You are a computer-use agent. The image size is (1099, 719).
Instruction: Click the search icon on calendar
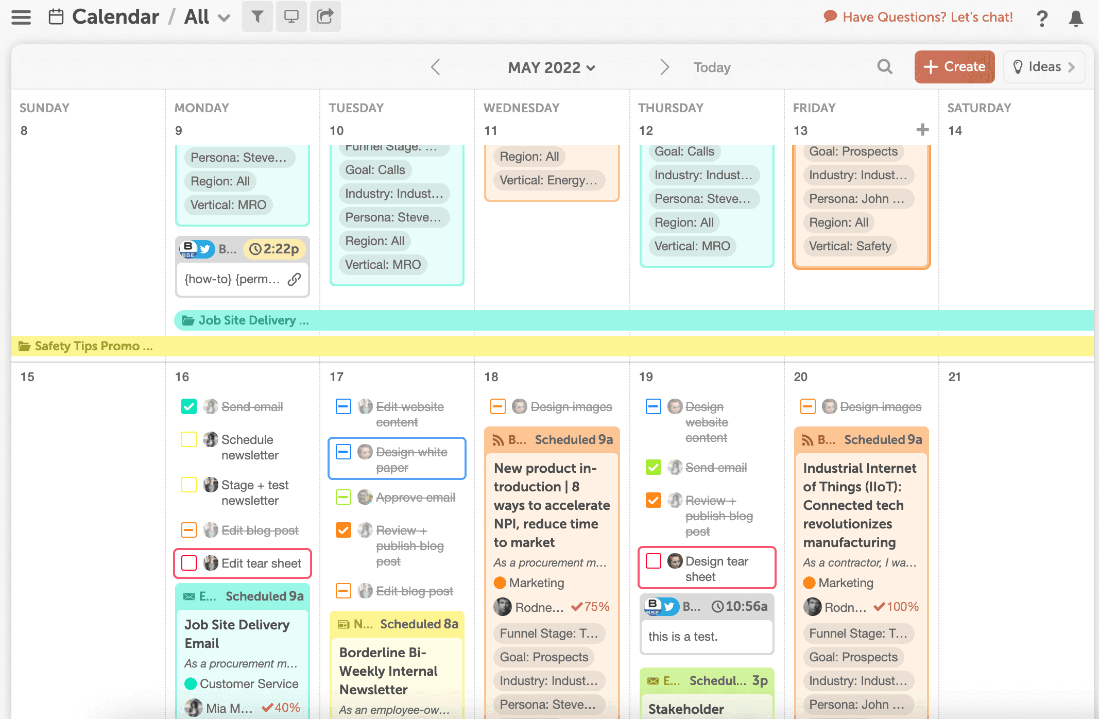[884, 66]
